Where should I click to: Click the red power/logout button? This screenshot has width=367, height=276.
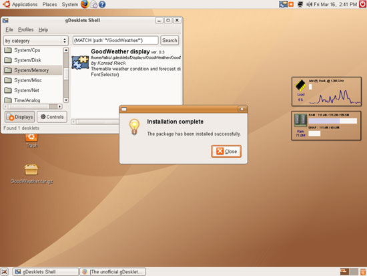pos(362,4)
